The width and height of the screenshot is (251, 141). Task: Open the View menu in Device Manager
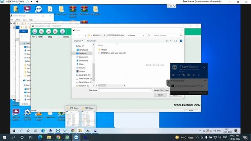(x=25, y=20)
